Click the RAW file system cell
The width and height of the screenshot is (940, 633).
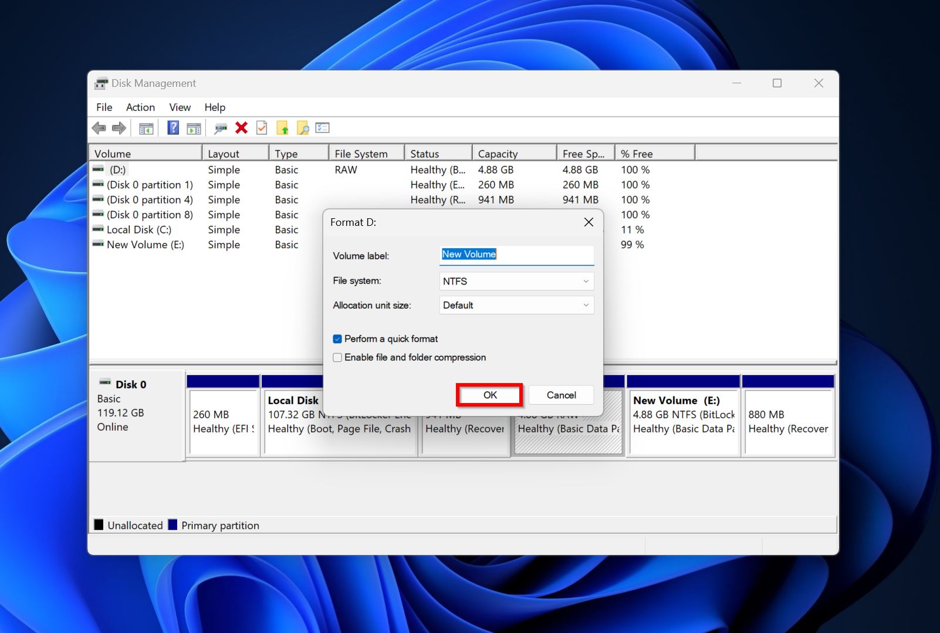click(x=346, y=170)
